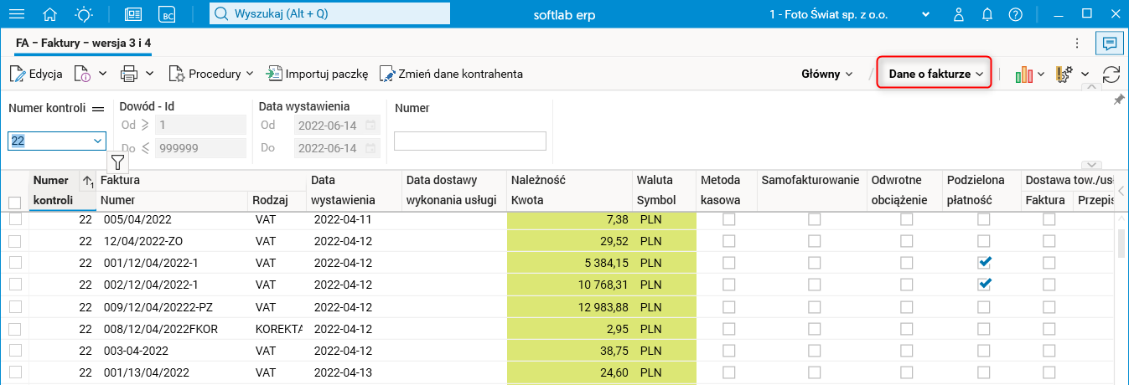Select row checkbox for invoice 12/04/2022-ZO
Image resolution: width=1129 pixels, height=385 pixels.
click(x=14, y=241)
